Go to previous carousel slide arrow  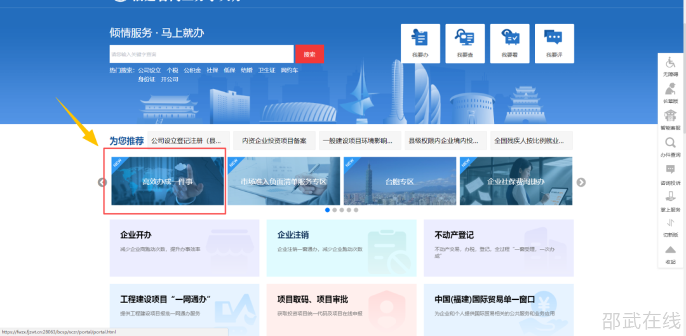(x=102, y=182)
